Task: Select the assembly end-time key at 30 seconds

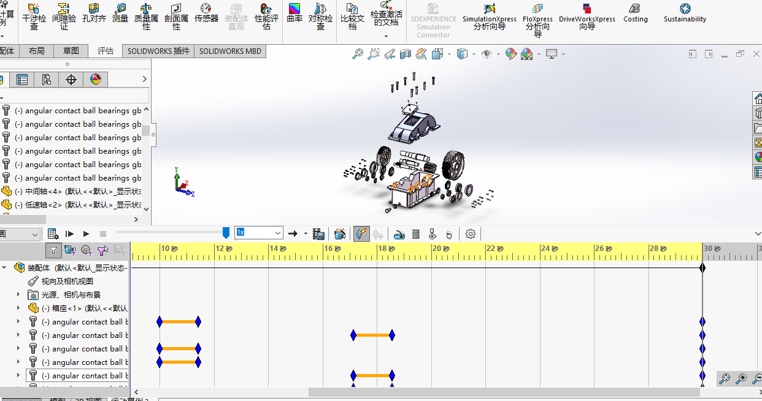Action: pyautogui.click(x=702, y=268)
